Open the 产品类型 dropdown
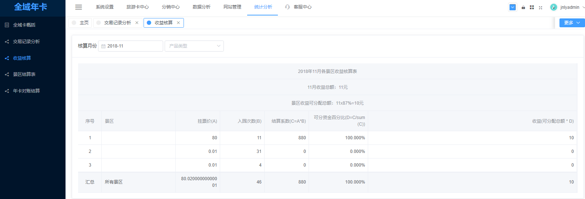585x199 pixels. [x=194, y=46]
